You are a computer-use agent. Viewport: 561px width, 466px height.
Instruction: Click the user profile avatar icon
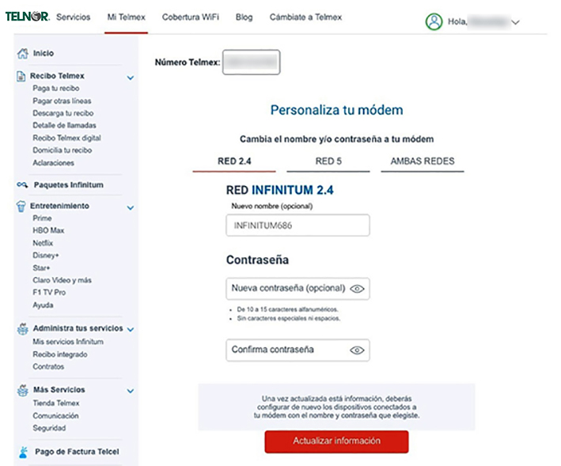coord(434,22)
